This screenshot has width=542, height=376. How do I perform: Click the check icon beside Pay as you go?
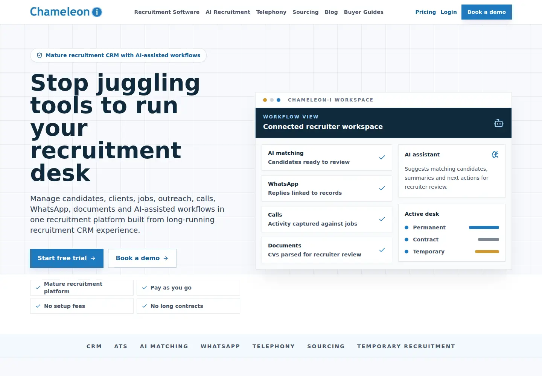(145, 288)
